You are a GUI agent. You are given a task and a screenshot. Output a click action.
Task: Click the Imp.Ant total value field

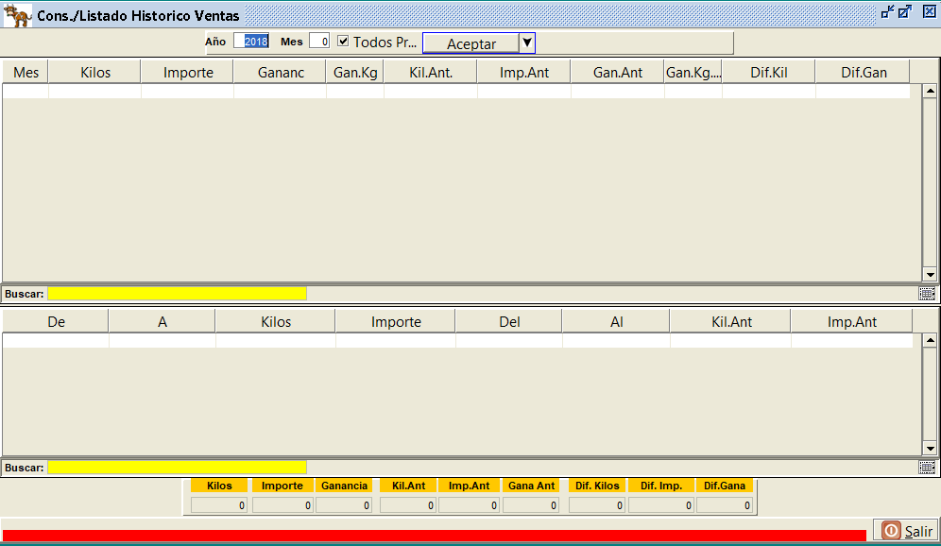[x=469, y=505]
